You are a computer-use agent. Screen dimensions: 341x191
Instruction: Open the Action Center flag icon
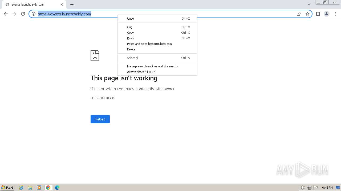(x=316, y=188)
